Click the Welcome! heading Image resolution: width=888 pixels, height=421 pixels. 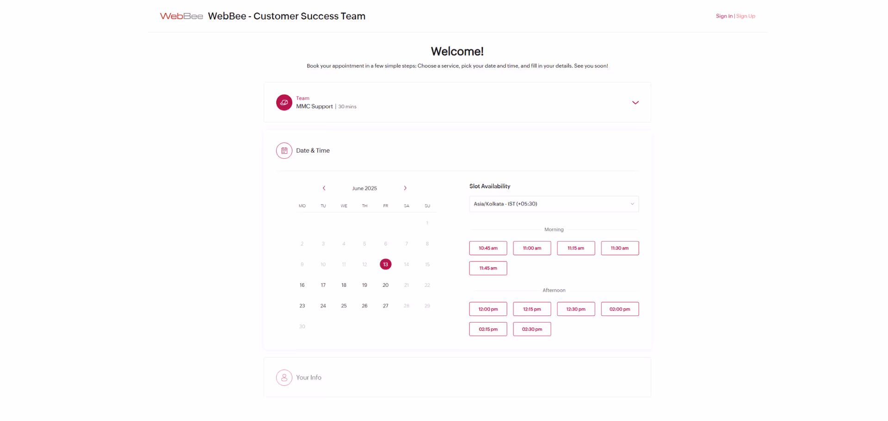pos(457,51)
